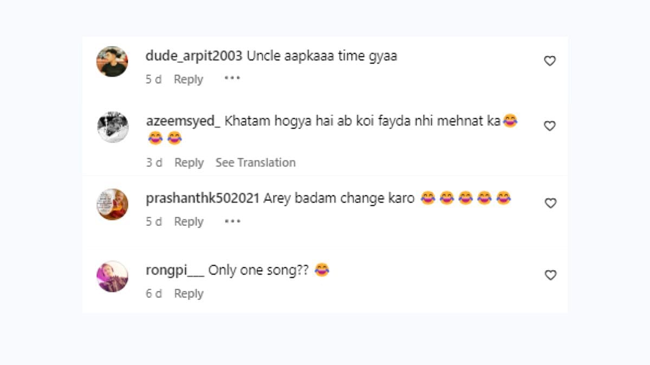Image resolution: width=650 pixels, height=365 pixels.
Task: Reply to dude_arpit2003's comment
Action: coord(188,79)
